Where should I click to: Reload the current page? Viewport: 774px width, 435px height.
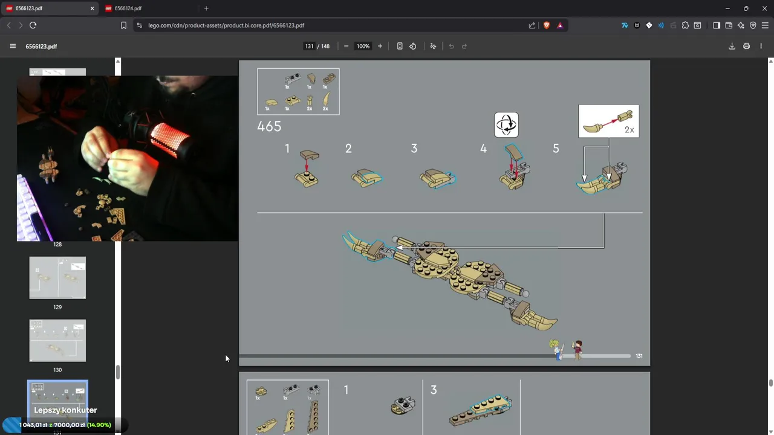pyautogui.click(x=33, y=25)
